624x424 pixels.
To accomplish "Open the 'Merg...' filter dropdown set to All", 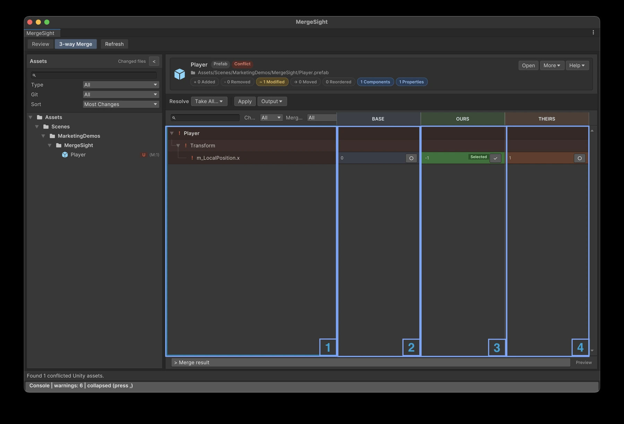I will pyautogui.click(x=322, y=118).
